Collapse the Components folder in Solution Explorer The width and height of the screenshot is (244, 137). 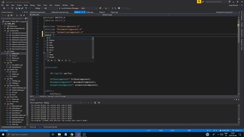click(x=5, y=31)
